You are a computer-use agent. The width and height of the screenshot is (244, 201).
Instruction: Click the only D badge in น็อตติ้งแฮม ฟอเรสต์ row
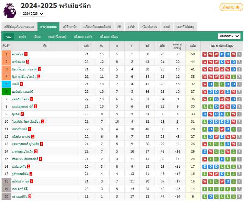point(233,69)
